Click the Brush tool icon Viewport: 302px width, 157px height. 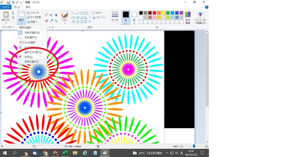pyautogui.click(x=65, y=14)
